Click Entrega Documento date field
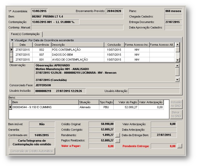The width and height of the screenshot is (197, 167). [173, 22]
